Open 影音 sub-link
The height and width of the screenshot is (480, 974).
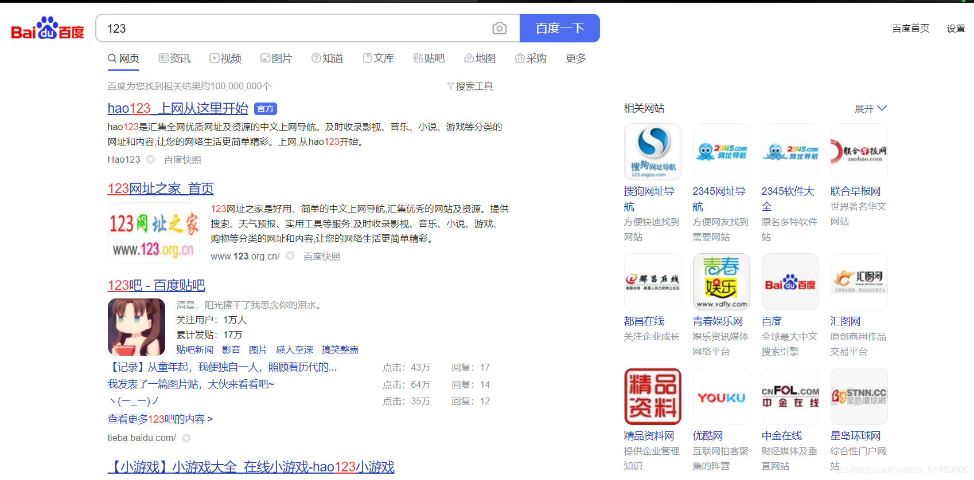point(231,349)
